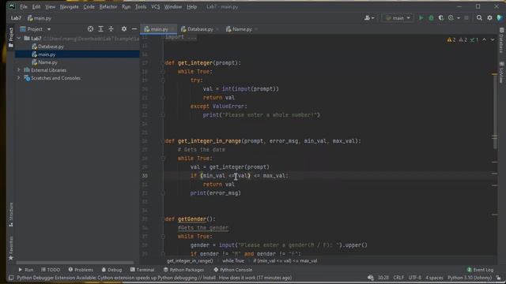Image resolution: width=506 pixels, height=284 pixels.
Task: Open the Run tool window
Action: tap(26, 270)
